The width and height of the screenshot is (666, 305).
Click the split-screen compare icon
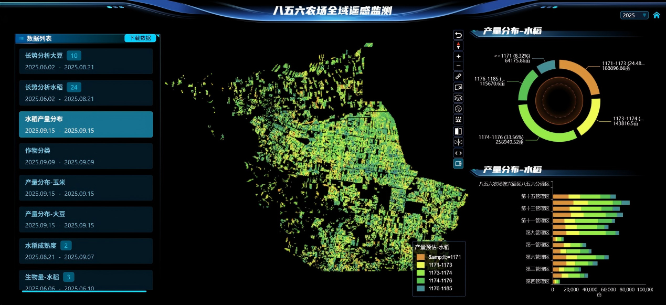[x=458, y=131]
